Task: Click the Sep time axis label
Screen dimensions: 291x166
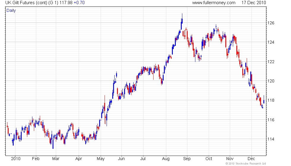Action: pos(187,159)
